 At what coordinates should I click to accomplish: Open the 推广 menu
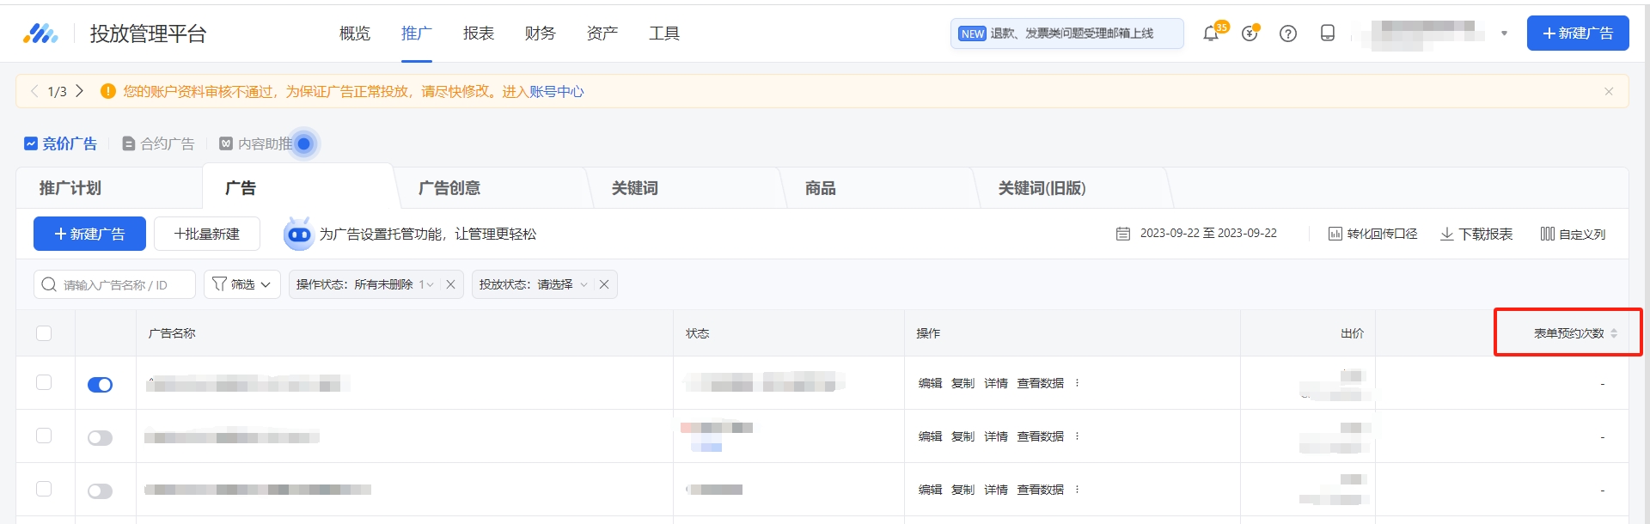click(x=417, y=34)
